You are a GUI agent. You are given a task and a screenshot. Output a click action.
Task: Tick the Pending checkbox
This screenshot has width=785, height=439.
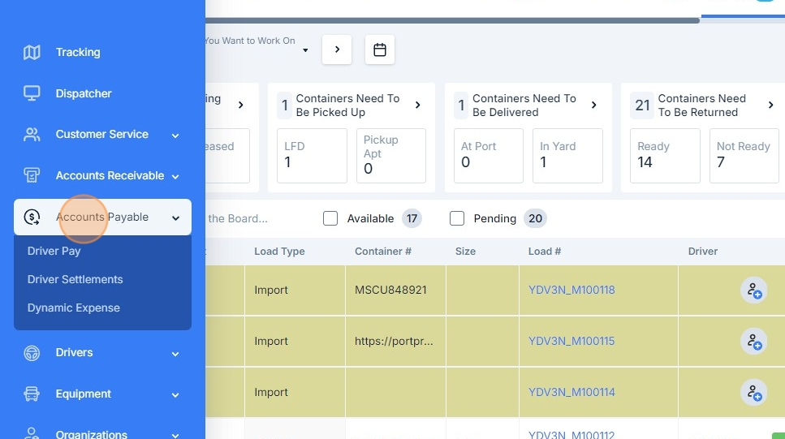457,218
